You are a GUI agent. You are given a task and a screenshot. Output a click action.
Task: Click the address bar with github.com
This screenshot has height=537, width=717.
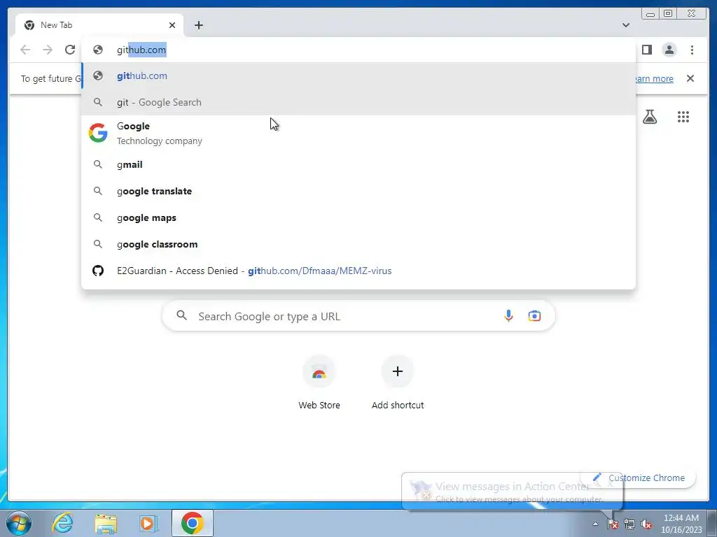tap(358, 50)
